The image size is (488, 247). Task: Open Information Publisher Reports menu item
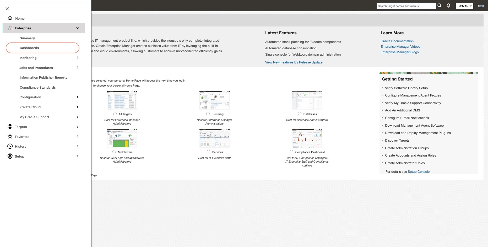point(44,77)
